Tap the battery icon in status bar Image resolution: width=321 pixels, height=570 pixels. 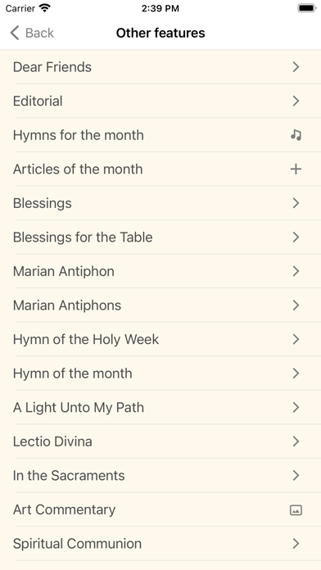(307, 8)
